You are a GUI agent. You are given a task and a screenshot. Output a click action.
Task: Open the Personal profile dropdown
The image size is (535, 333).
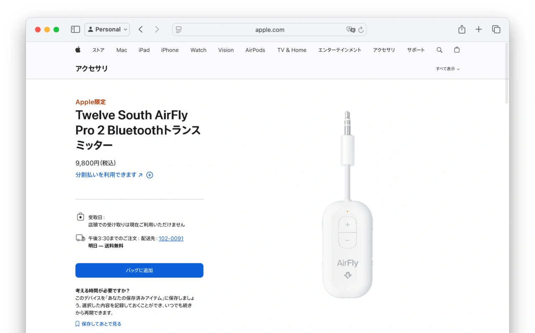[107, 29]
